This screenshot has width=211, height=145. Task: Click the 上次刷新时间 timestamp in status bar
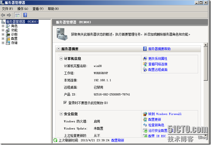(x=95, y=140)
